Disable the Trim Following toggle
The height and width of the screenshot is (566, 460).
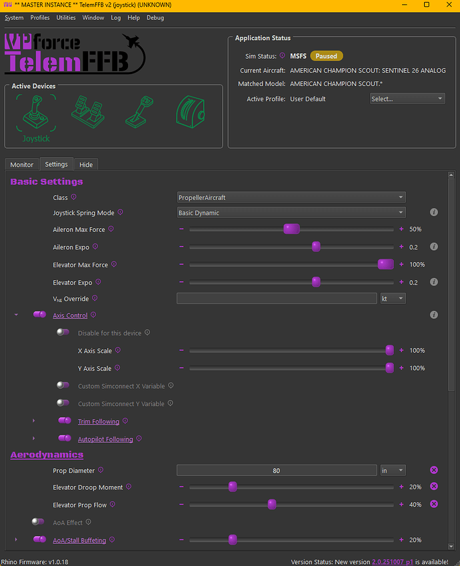[65, 421]
